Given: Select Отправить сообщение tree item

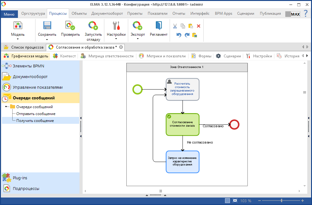Looking at the screenshot, I should (36, 114).
